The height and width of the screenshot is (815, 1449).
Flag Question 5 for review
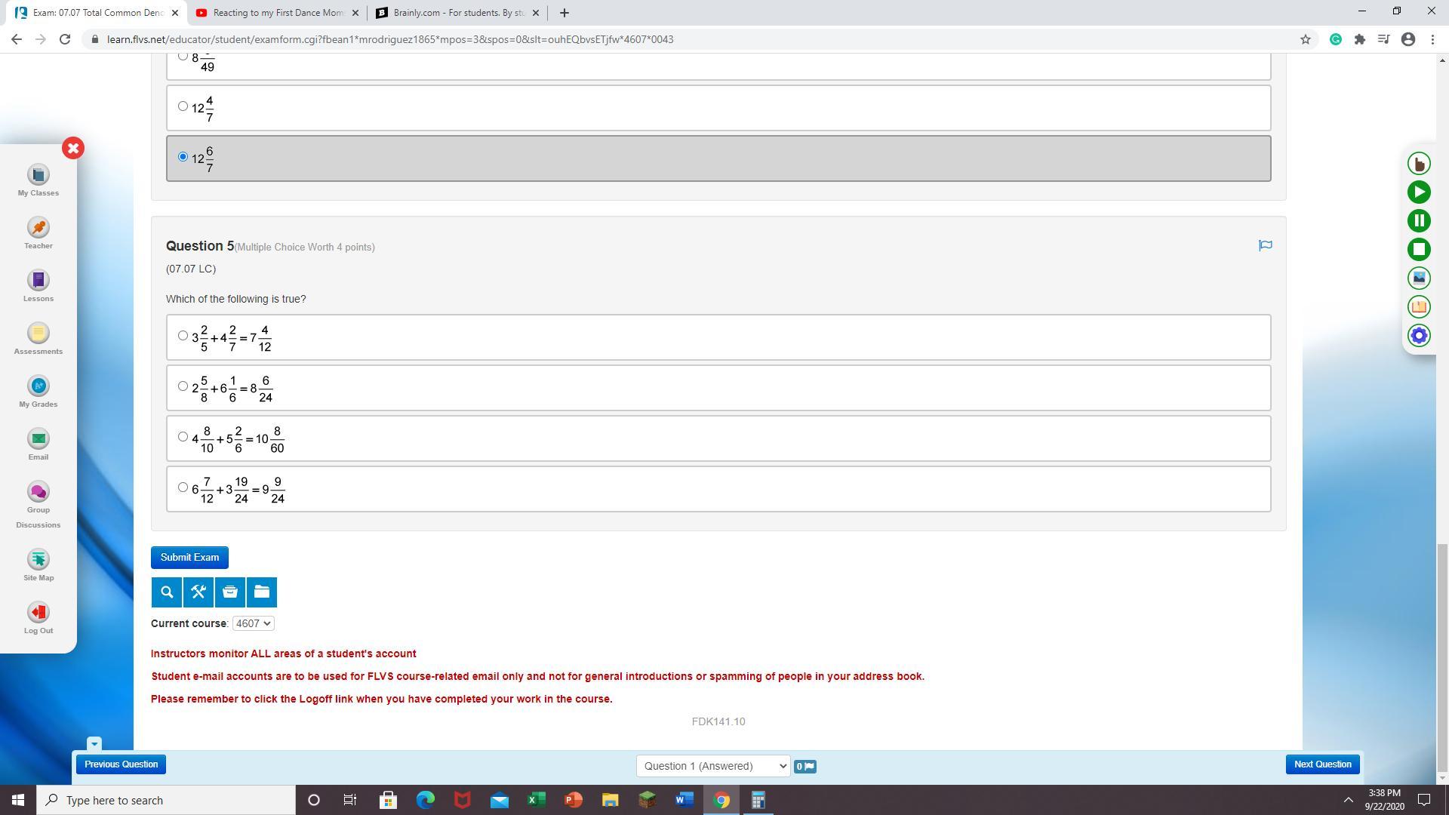1266,245
